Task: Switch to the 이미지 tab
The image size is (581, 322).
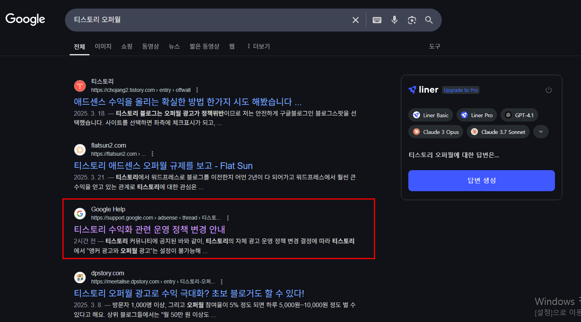Action: point(103,46)
